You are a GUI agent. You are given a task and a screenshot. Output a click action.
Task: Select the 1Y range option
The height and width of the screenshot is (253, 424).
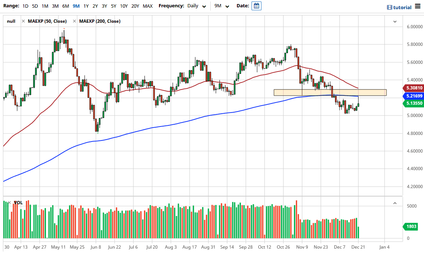(85, 6)
